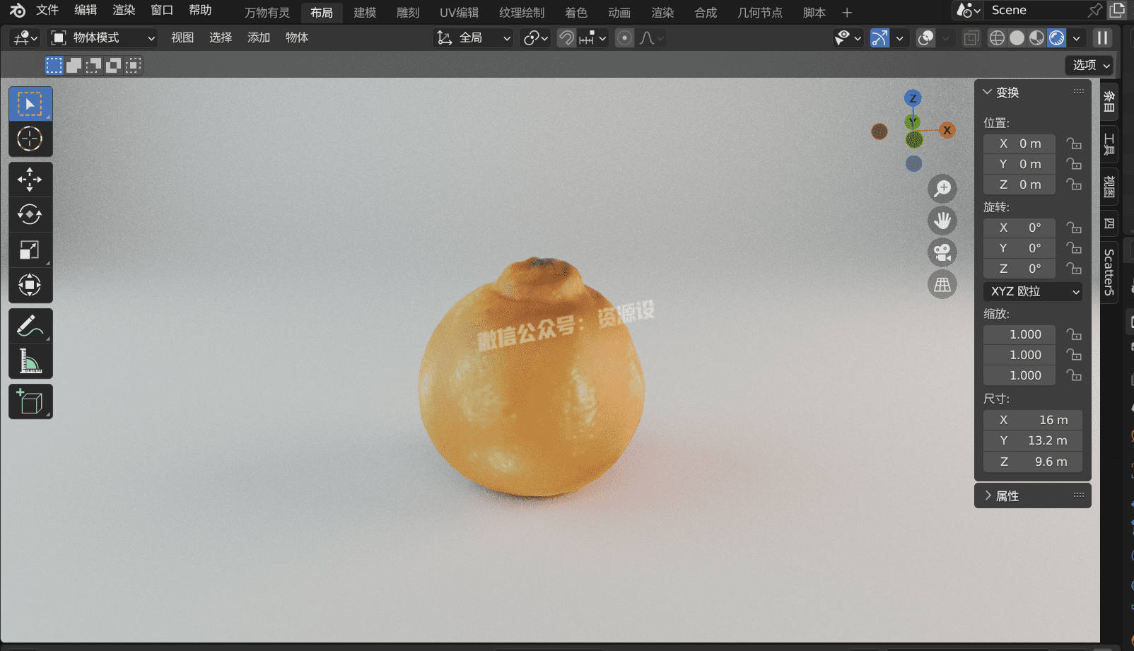Viewport: 1134px width, 651px height.
Task: Toggle viewport overlays button
Action: point(926,38)
